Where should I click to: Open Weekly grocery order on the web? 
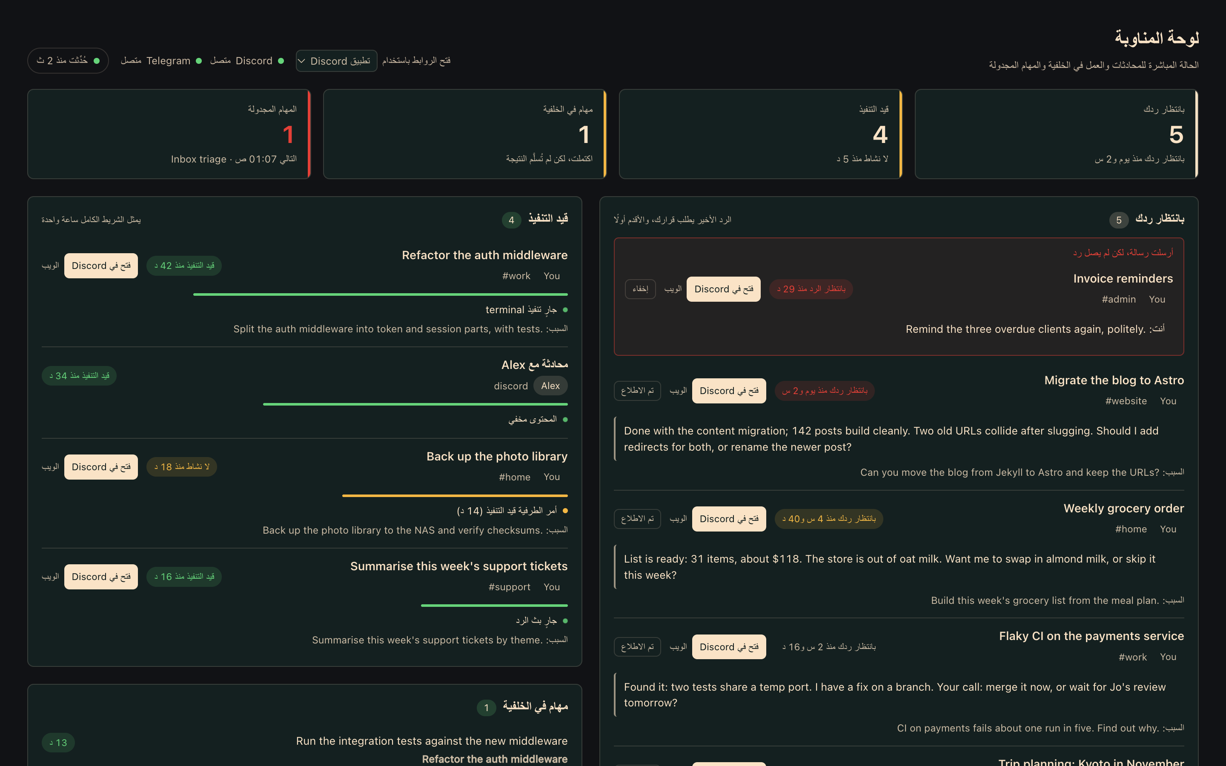pyautogui.click(x=678, y=519)
